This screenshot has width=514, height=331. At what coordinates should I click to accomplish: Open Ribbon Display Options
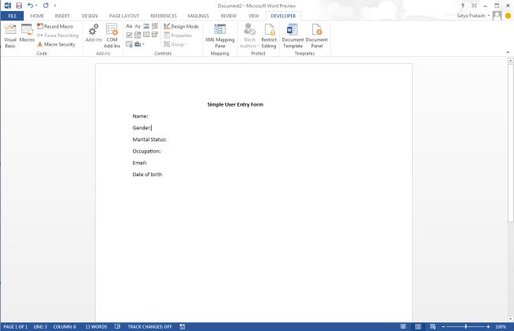(474, 6)
